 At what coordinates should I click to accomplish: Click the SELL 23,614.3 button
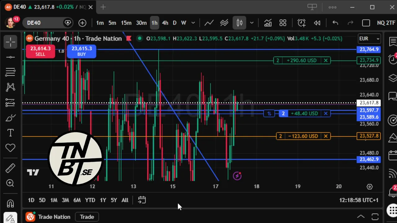point(40,51)
